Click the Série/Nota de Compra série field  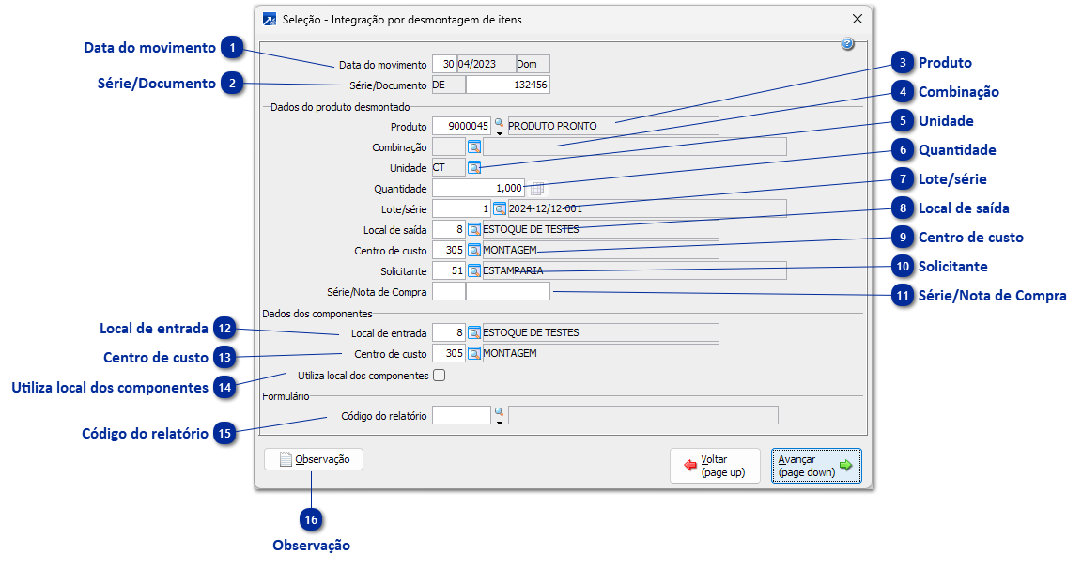click(x=449, y=292)
